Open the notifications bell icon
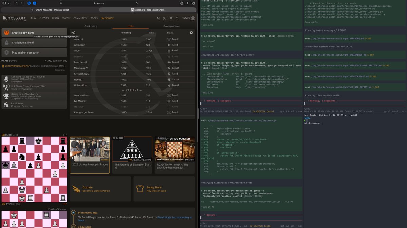The width and height of the screenshot is (407, 228). click(x=177, y=18)
